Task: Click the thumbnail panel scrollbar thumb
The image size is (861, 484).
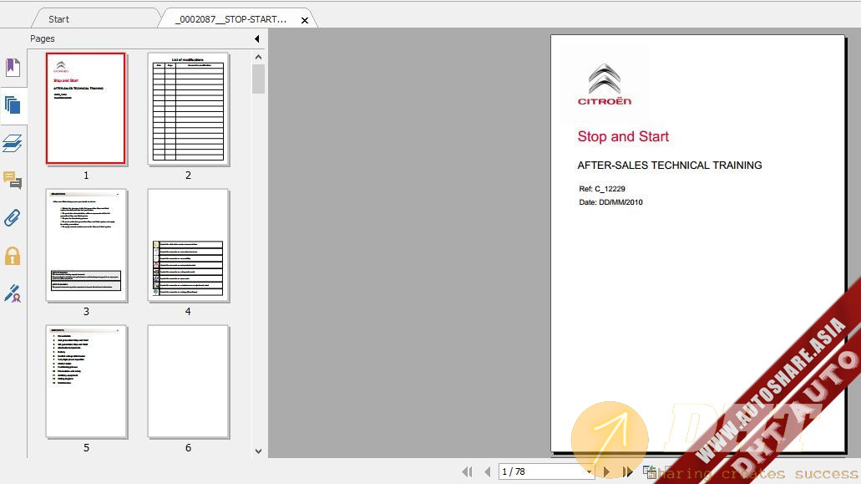Action: (x=259, y=79)
